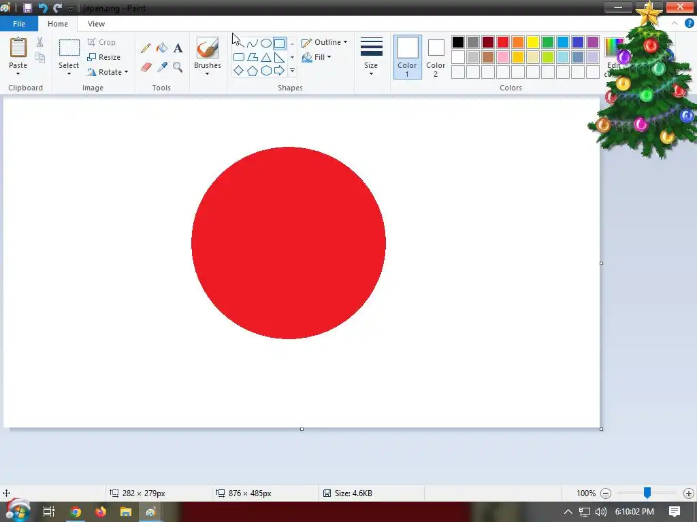
Task: Choose the Pentagon shape
Action: (253, 71)
